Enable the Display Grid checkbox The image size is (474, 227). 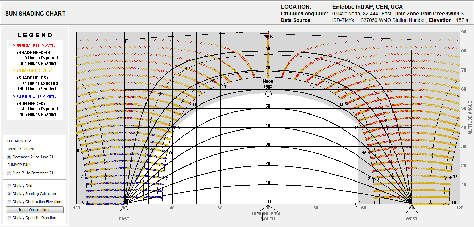point(9,186)
